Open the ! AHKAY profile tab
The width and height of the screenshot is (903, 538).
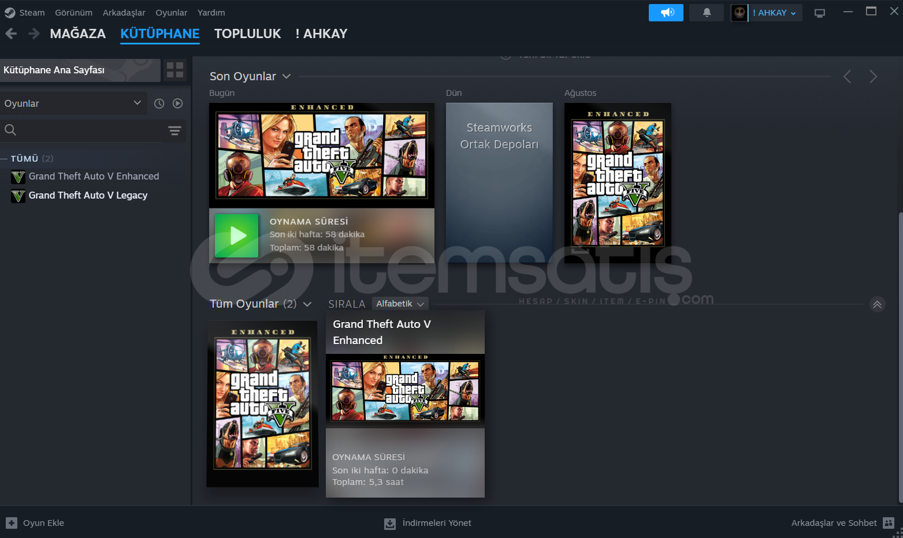tap(321, 33)
